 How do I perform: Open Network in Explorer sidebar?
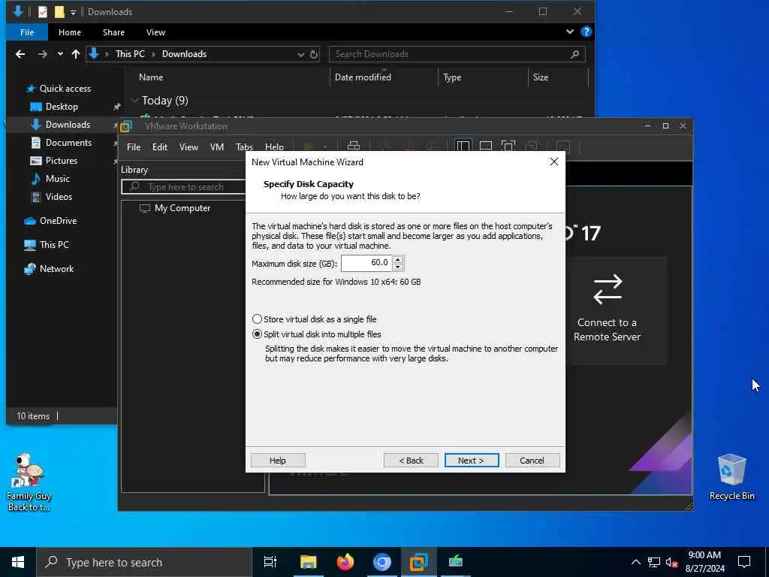[x=49, y=269]
